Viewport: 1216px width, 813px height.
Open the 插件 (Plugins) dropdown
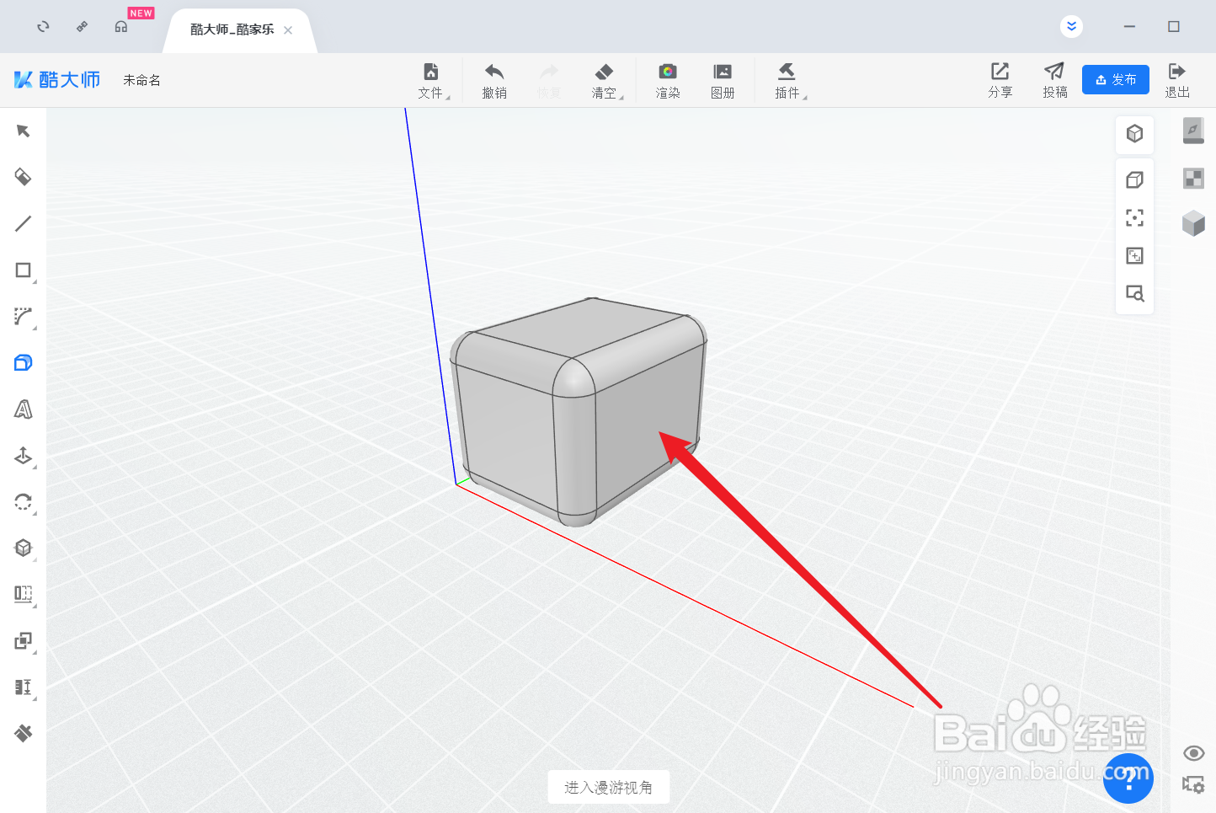[x=788, y=81]
